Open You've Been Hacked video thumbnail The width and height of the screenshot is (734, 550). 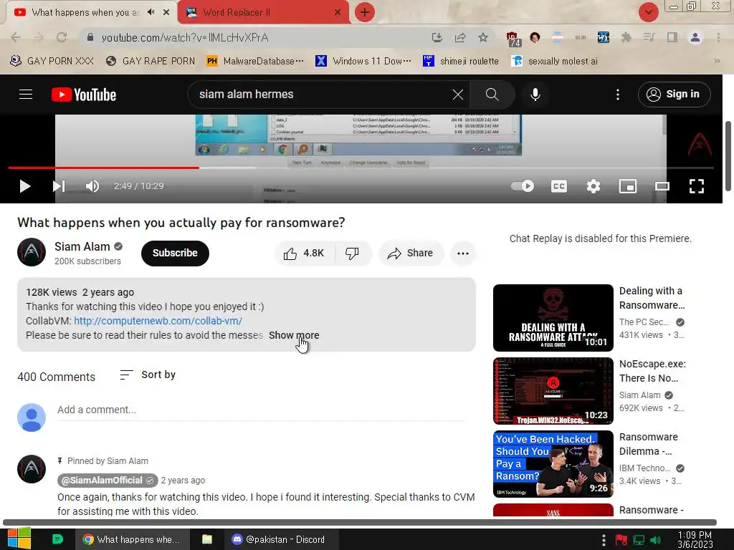click(553, 464)
